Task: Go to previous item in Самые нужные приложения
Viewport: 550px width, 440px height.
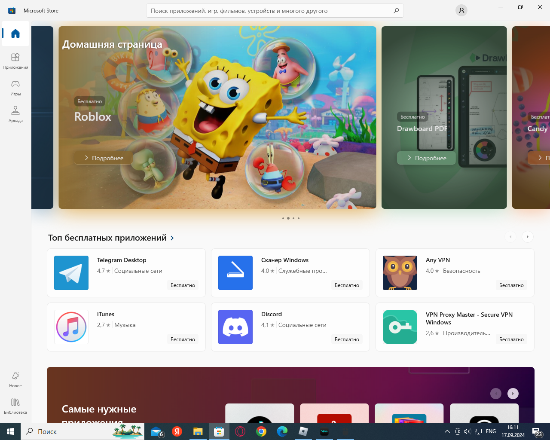Action: (x=496, y=394)
